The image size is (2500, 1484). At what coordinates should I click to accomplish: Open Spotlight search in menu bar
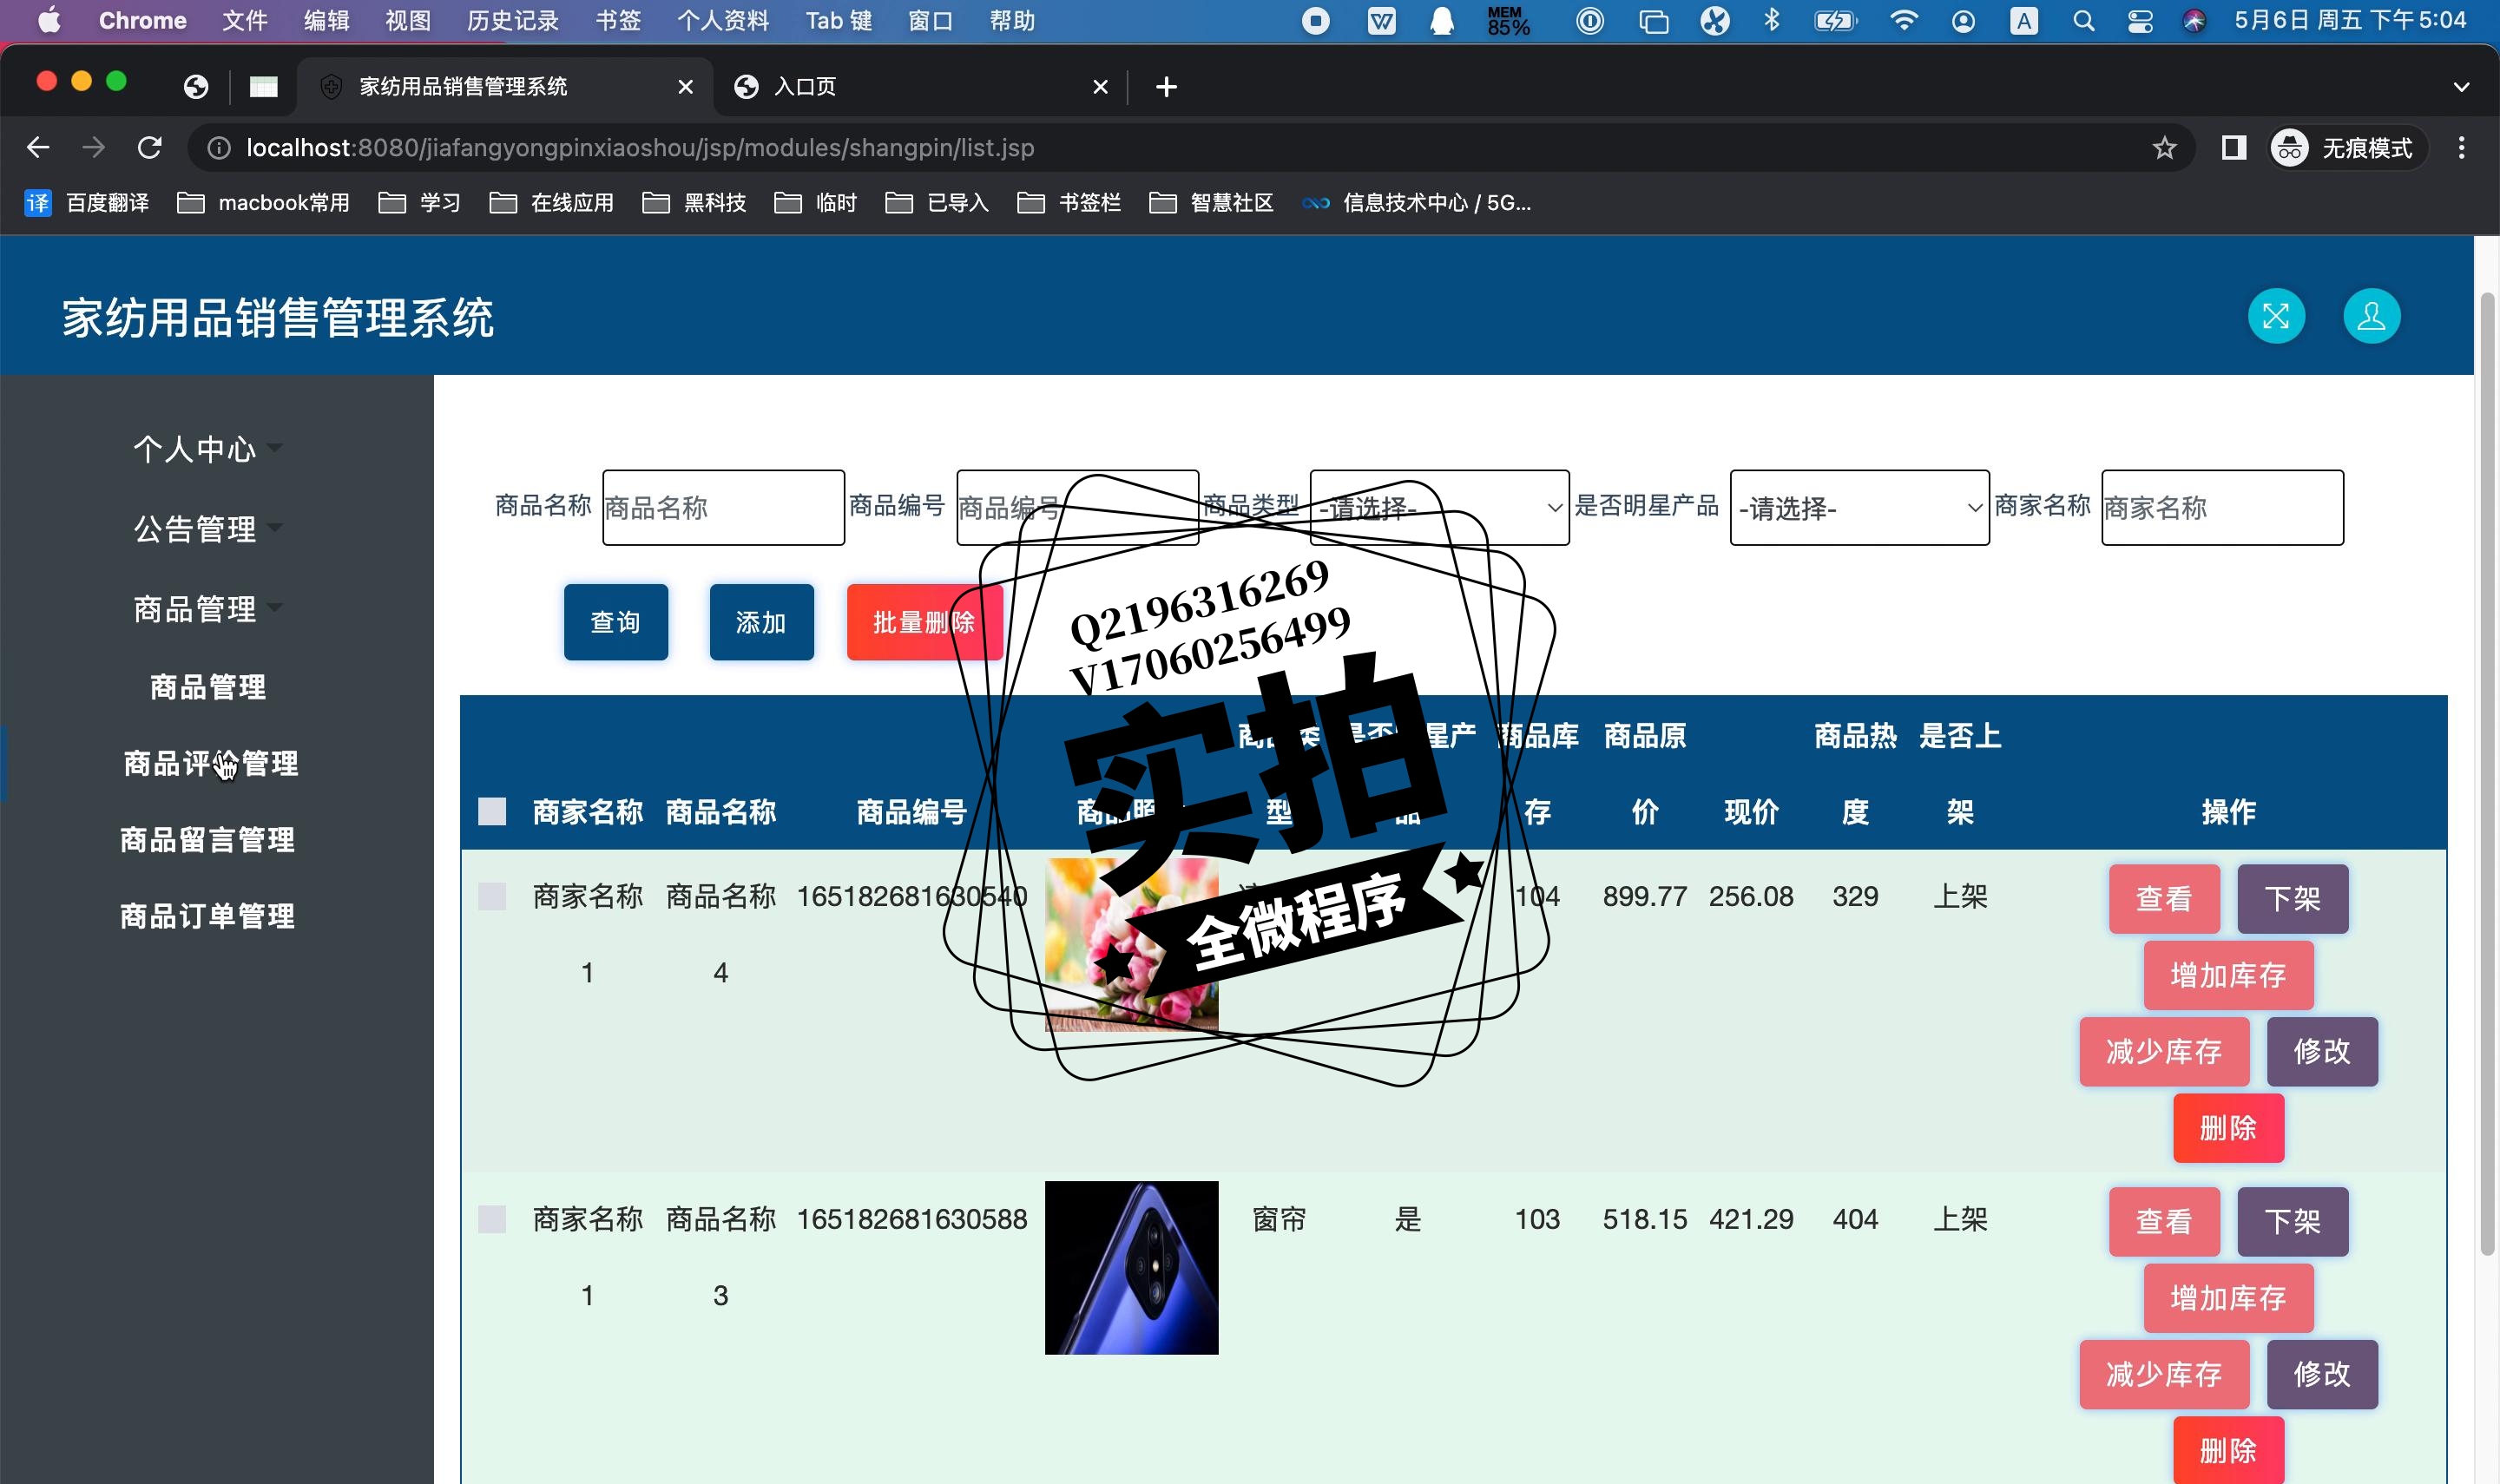click(x=2083, y=21)
